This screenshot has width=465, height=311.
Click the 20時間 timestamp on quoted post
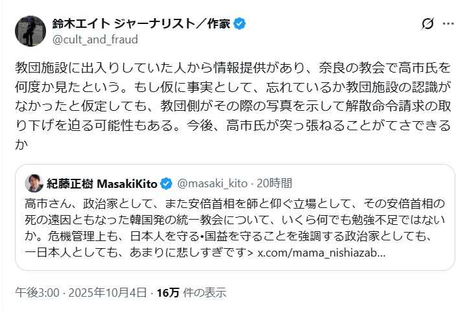(x=273, y=183)
